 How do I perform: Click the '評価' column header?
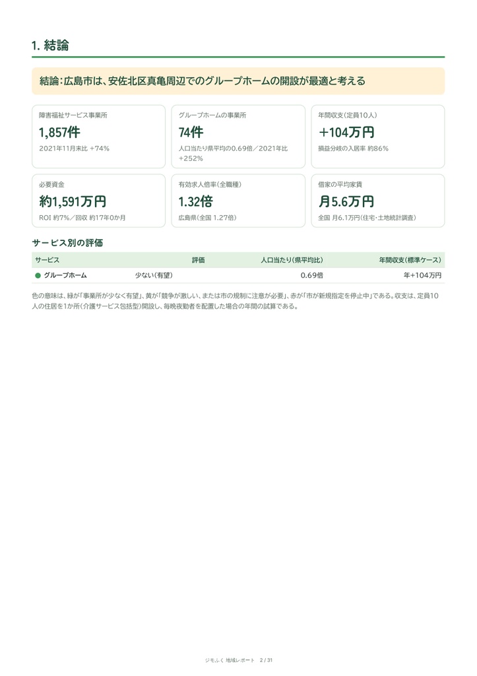pyautogui.click(x=198, y=260)
